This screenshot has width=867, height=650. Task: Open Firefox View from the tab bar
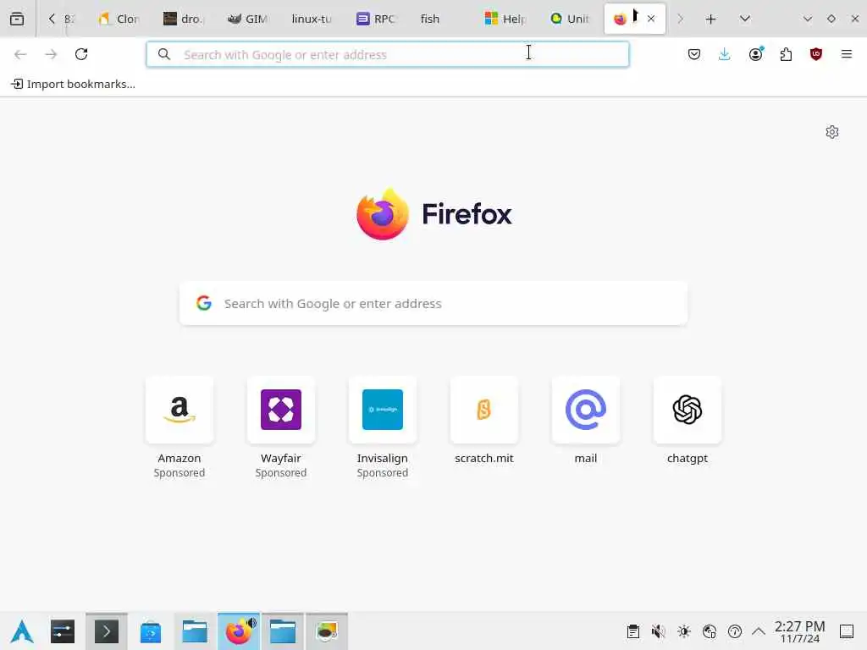click(17, 19)
